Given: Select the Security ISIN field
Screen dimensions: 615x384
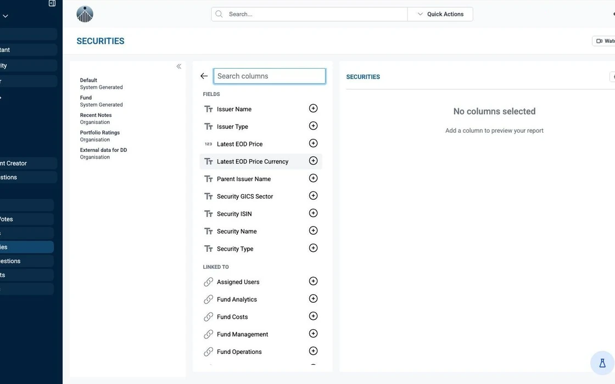Looking at the screenshot, I should click(261, 213).
